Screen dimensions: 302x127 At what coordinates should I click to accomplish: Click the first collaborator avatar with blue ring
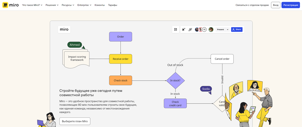[197, 29]
